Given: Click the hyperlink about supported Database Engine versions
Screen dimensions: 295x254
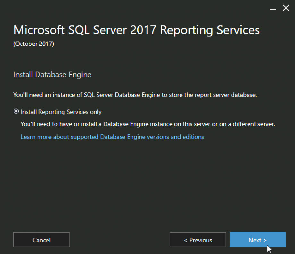Looking at the screenshot, I should click(112, 137).
